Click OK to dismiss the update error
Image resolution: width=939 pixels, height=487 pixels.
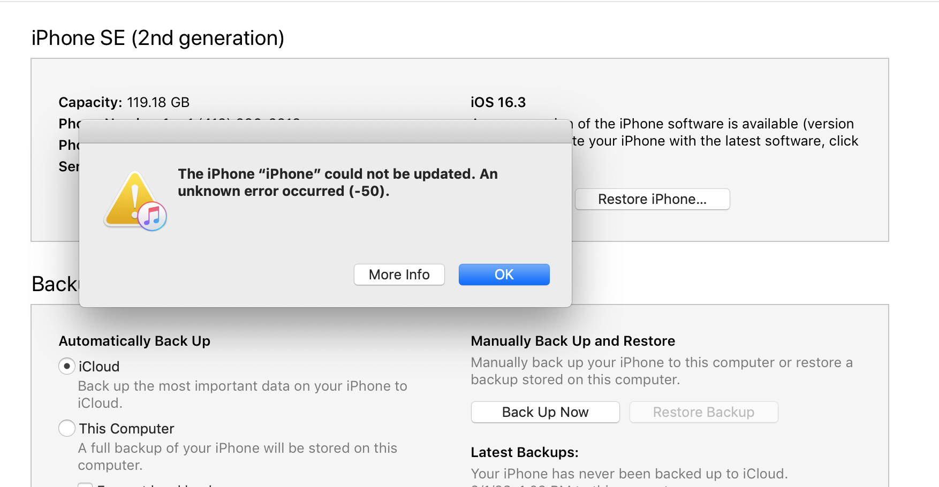pyautogui.click(x=504, y=275)
